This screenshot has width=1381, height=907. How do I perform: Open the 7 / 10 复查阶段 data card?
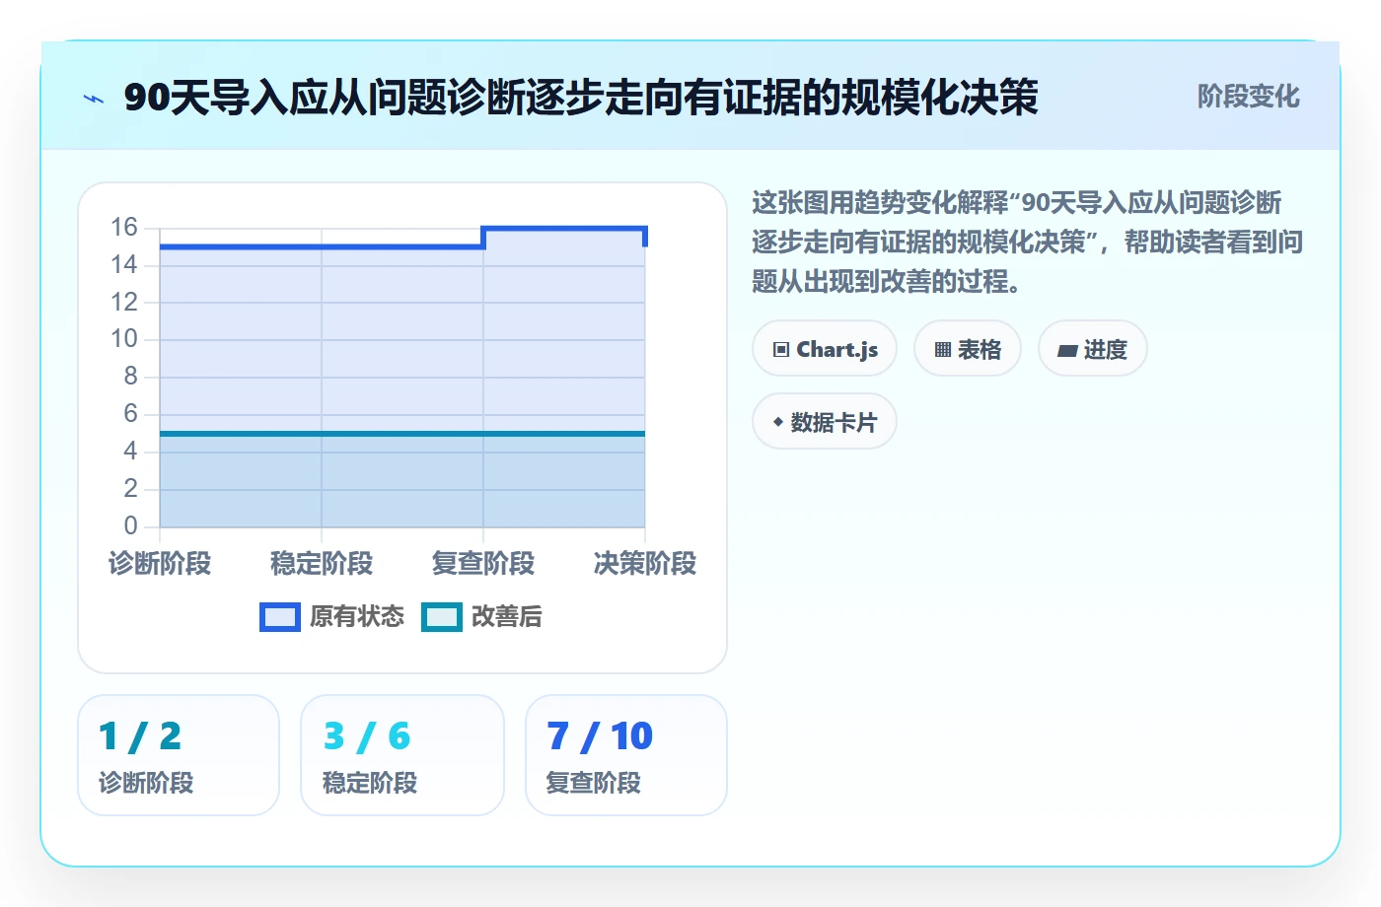626,755
